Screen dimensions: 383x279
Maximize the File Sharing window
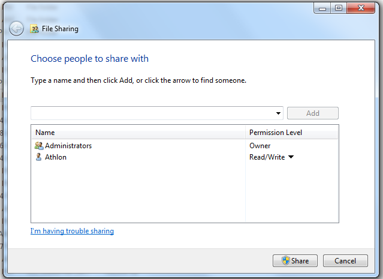tap(339, 8)
